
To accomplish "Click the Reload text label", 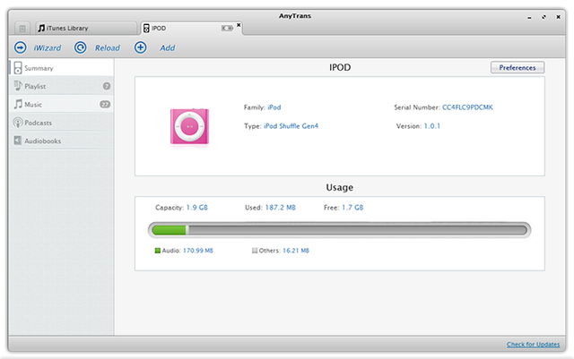I will (108, 47).
